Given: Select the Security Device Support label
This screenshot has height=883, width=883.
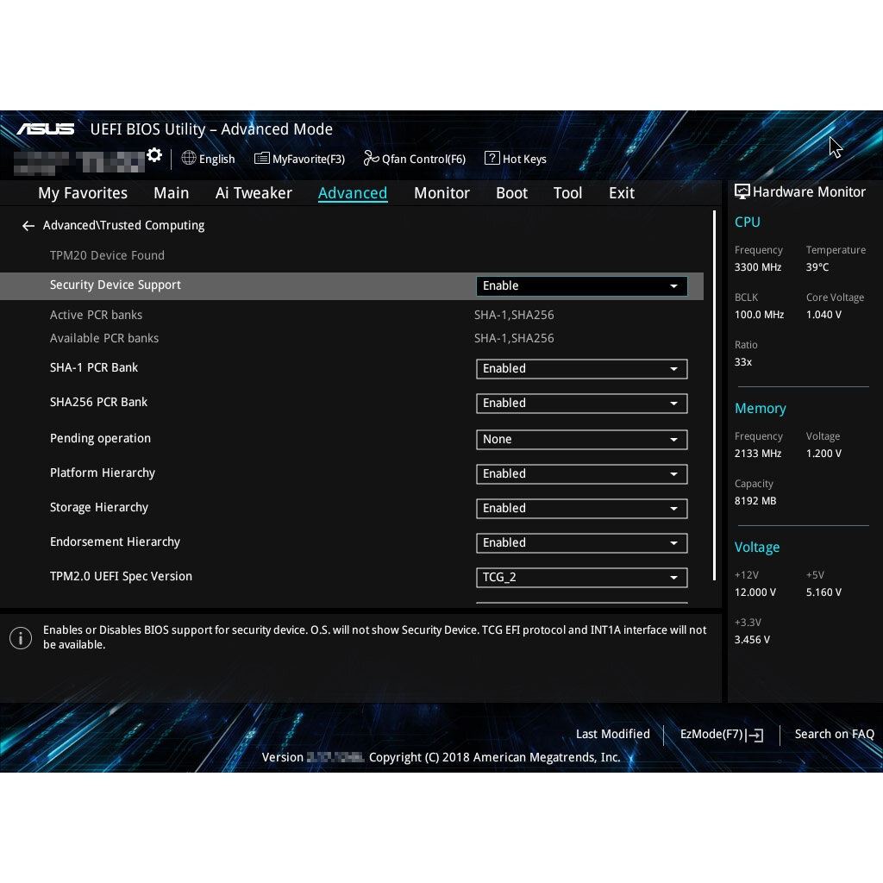Looking at the screenshot, I should (116, 285).
